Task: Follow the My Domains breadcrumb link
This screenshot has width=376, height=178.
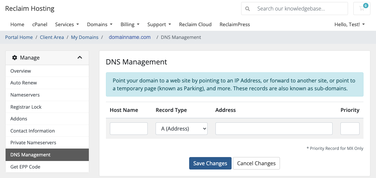Action: (x=85, y=37)
